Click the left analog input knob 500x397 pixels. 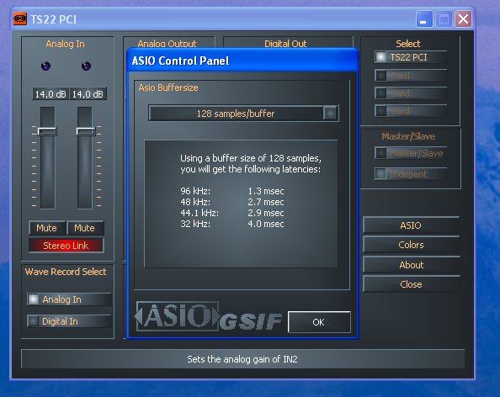tap(46, 66)
